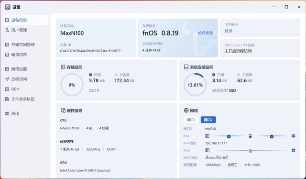Click the IPv4 device icon
This screenshot has width=306, height=179.
coord(207,136)
